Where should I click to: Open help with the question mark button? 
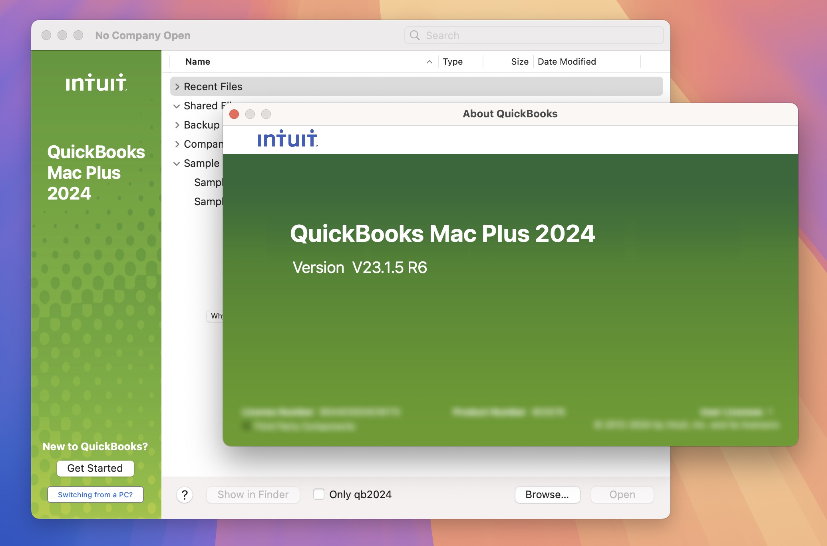pyautogui.click(x=185, y=495)
